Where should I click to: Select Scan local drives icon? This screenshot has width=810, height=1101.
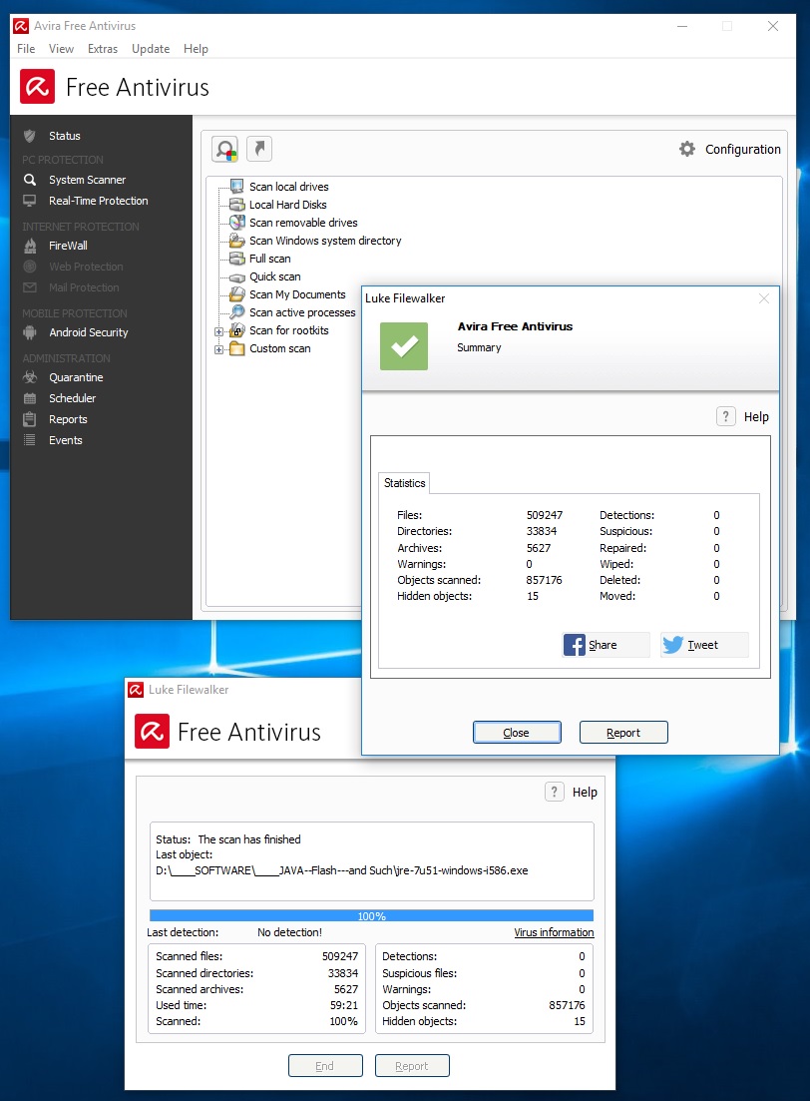pyautogui.click(x=237, y=186)
